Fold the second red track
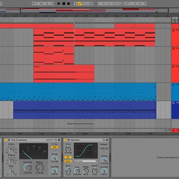 coord(174,48)
